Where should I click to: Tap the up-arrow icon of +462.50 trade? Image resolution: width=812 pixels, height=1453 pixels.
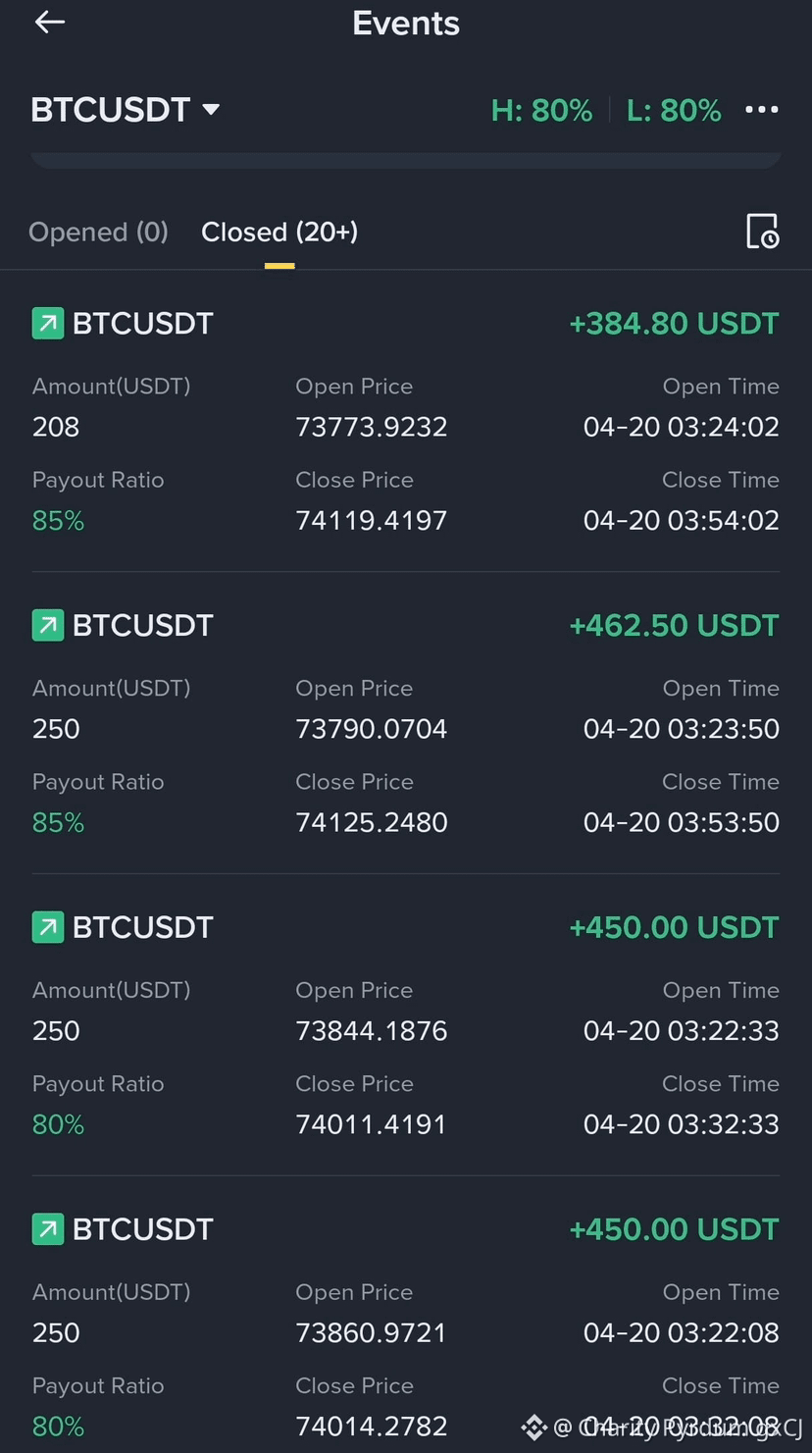[x=48, y=625]
